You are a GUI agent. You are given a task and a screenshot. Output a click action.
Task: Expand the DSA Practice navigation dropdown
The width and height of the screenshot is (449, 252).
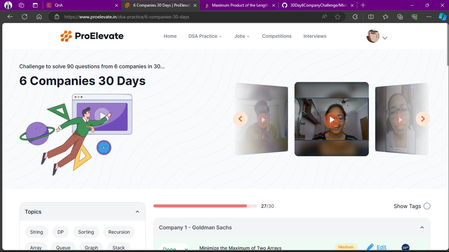pyautogui.click(x=205, y=36)
